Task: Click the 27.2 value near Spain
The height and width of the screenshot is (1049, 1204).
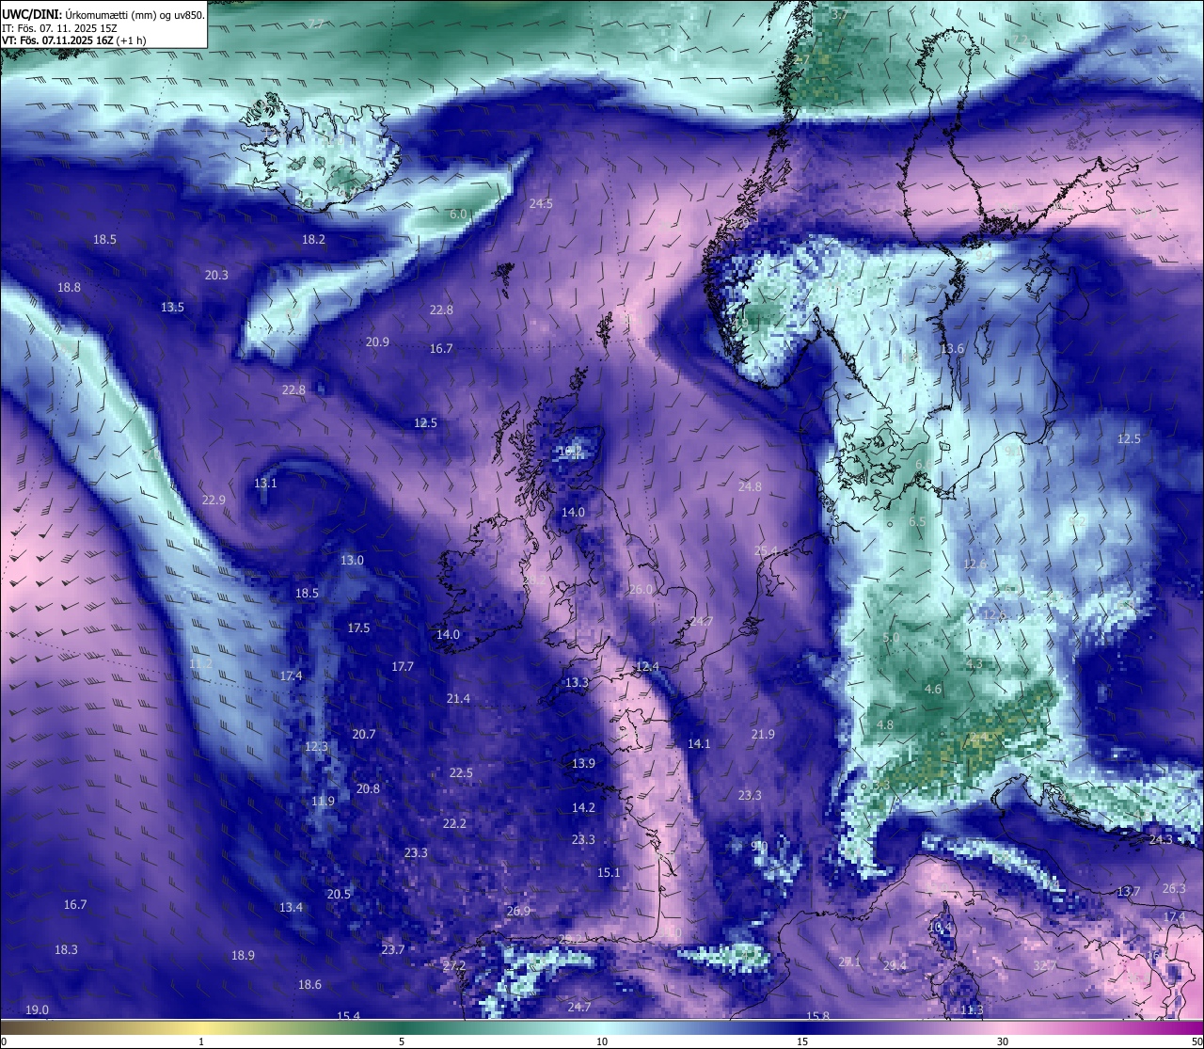Action: pos(454,967)
